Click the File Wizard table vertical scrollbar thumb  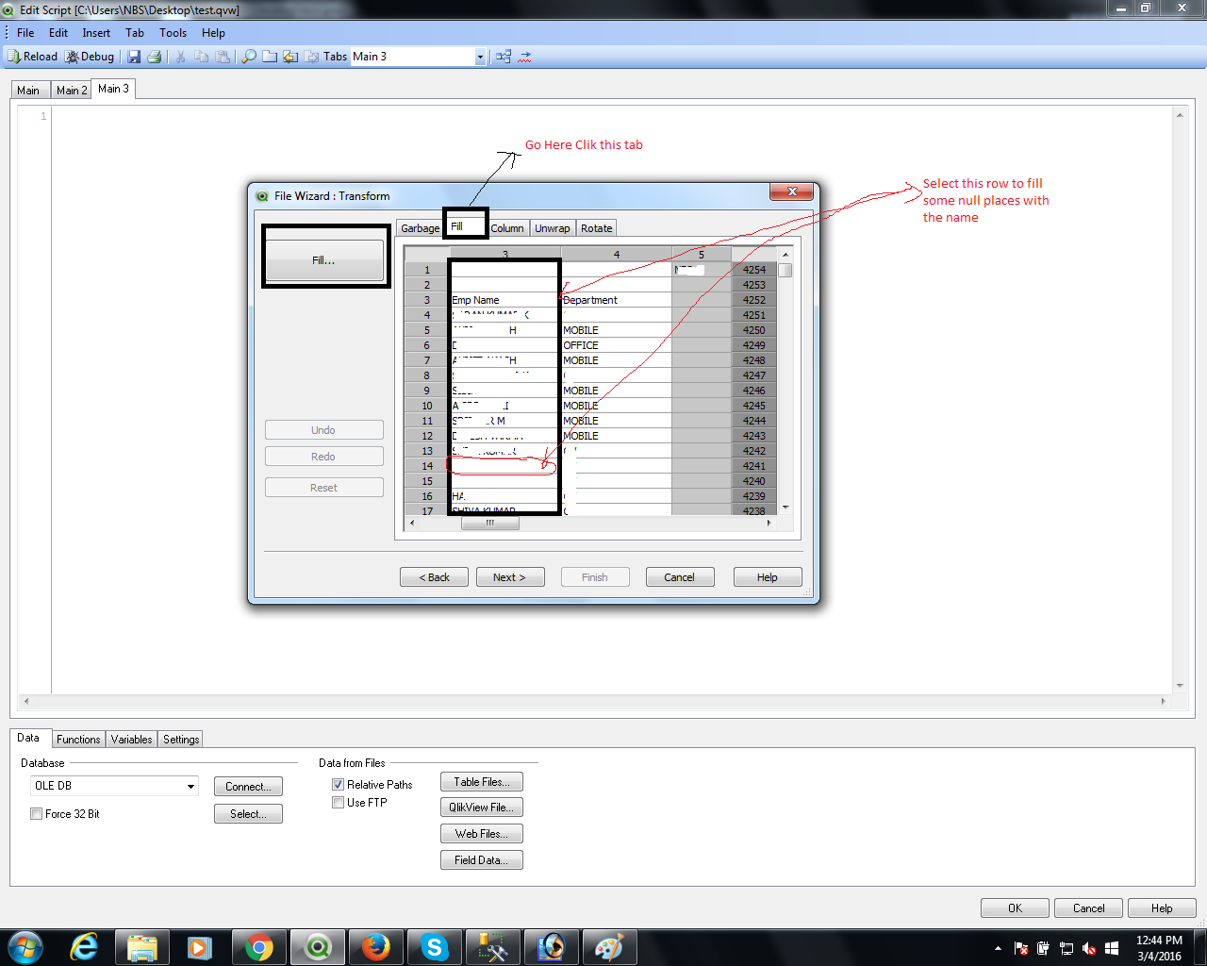click(x=785, y=270)
